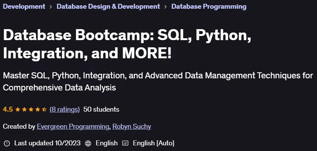This screenshot has height=151, width=317.
Task: Open Evergreen Programming instructor profile
Action: point(73,127)
